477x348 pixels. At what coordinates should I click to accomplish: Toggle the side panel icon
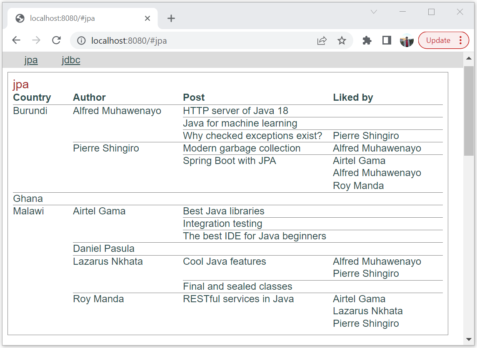pos(387,40)
